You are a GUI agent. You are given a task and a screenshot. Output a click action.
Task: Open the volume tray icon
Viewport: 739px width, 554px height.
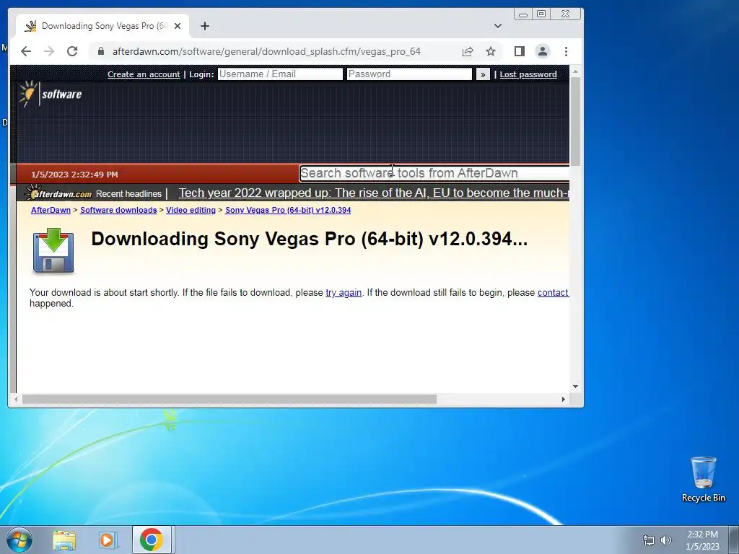click(x=666, y=540)
